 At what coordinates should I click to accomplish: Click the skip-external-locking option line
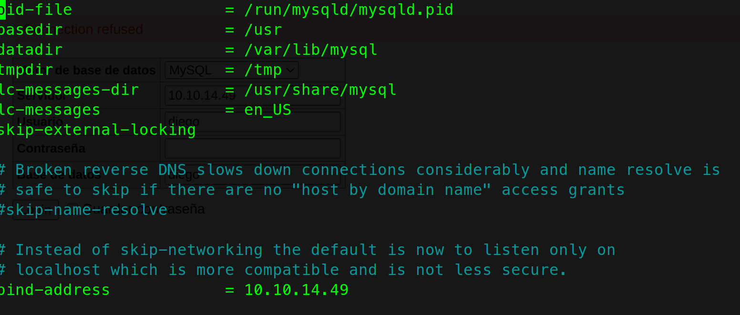(98, 130)
